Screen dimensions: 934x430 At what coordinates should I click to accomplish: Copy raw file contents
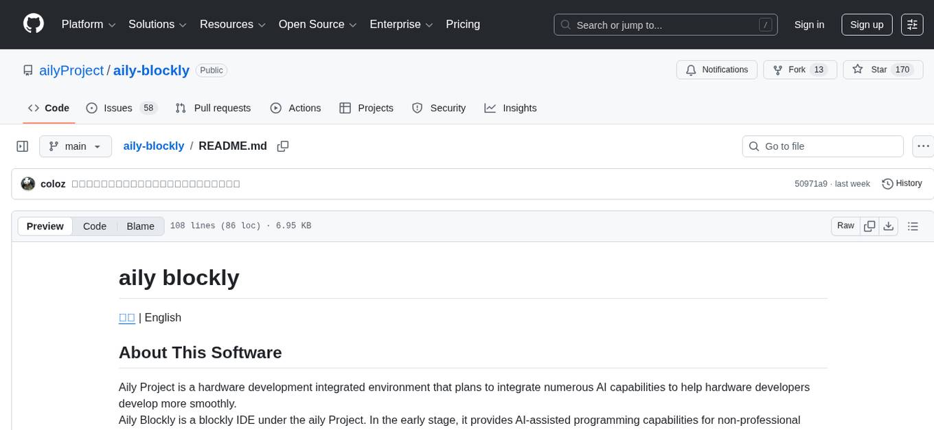point(869,226)
